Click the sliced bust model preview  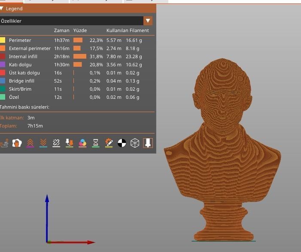click(222, 149)
